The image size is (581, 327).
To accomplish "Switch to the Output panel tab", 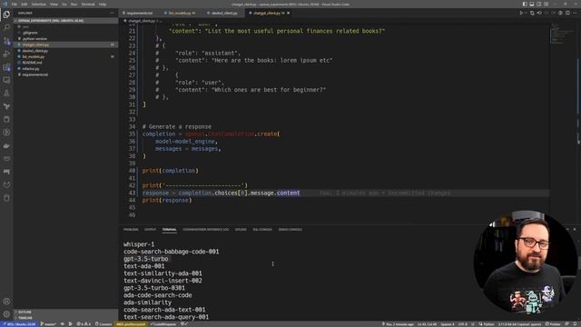I will (150, 230).
